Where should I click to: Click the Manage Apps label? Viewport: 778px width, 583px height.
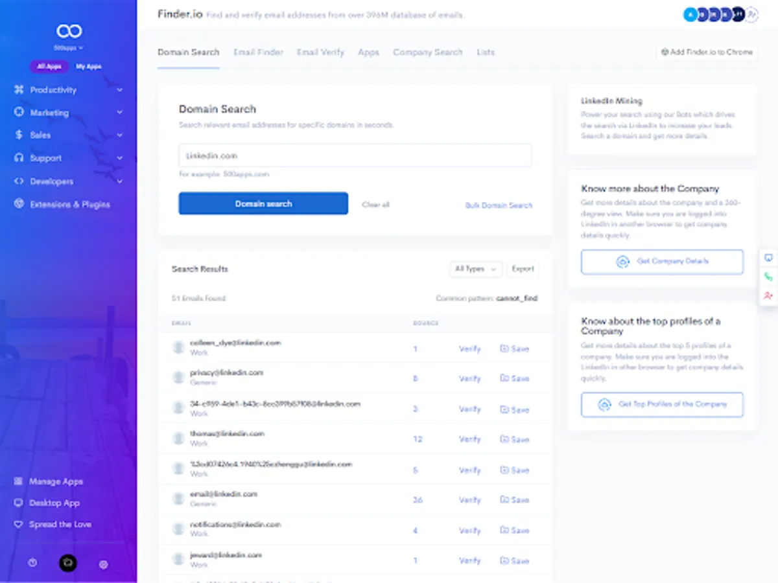pyautogui.click(x=56, y=481)
